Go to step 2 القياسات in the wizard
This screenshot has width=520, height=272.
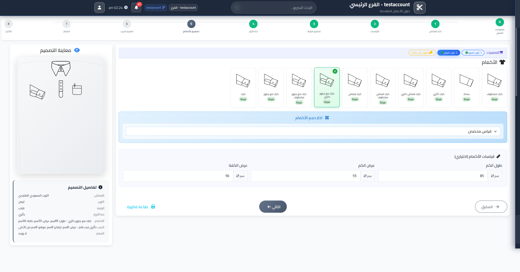pos(375,24)
